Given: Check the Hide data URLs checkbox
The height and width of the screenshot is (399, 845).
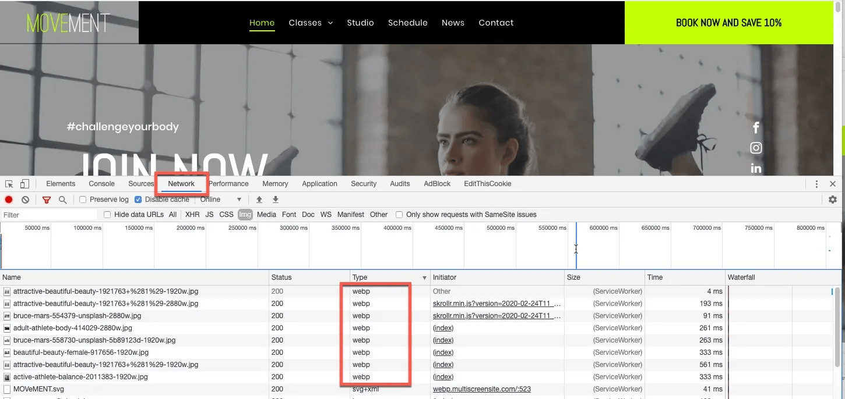Looking at the screenshot, I should 107,215.
